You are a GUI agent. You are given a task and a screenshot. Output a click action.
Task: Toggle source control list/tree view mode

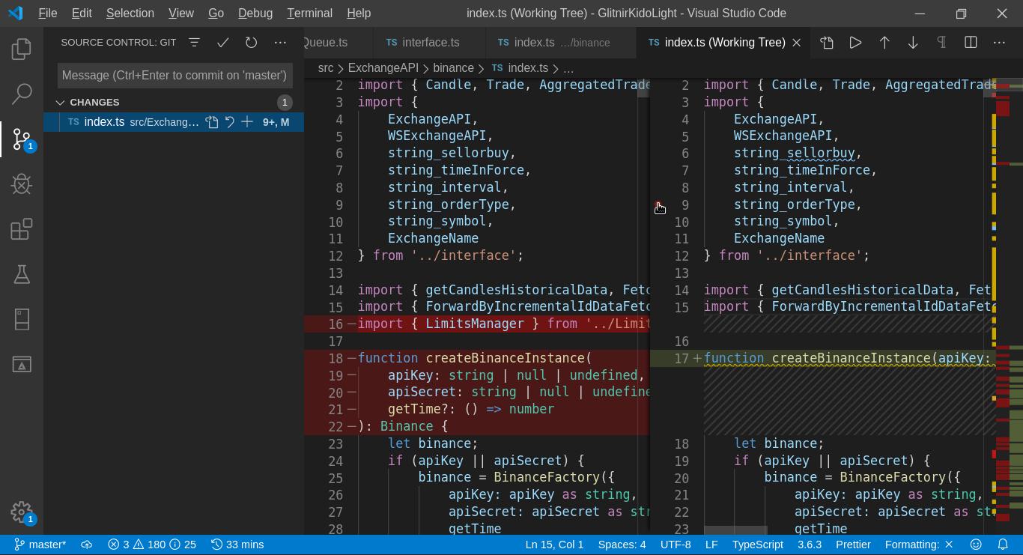point(194,43)
